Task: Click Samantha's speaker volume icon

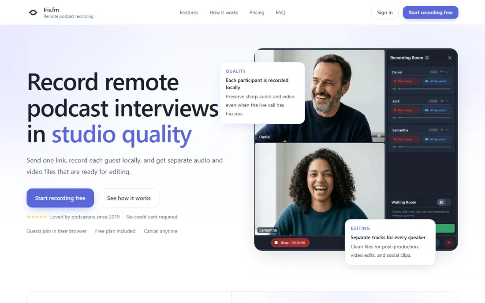Action: 394,147
